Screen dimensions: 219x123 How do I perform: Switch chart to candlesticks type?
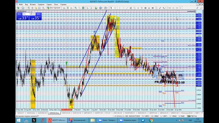click(x=68, y=8)
